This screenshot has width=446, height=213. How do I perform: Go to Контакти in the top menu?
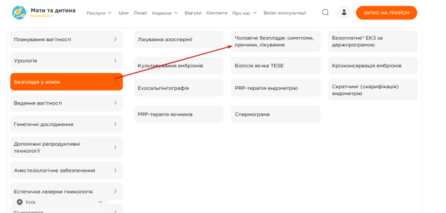pyautogui.click(x=217, y=13)
